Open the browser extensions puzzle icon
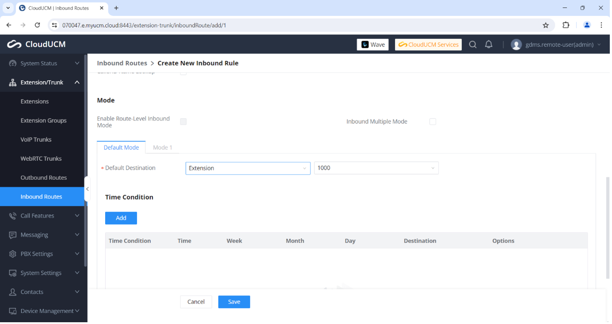 coord(566,25)
